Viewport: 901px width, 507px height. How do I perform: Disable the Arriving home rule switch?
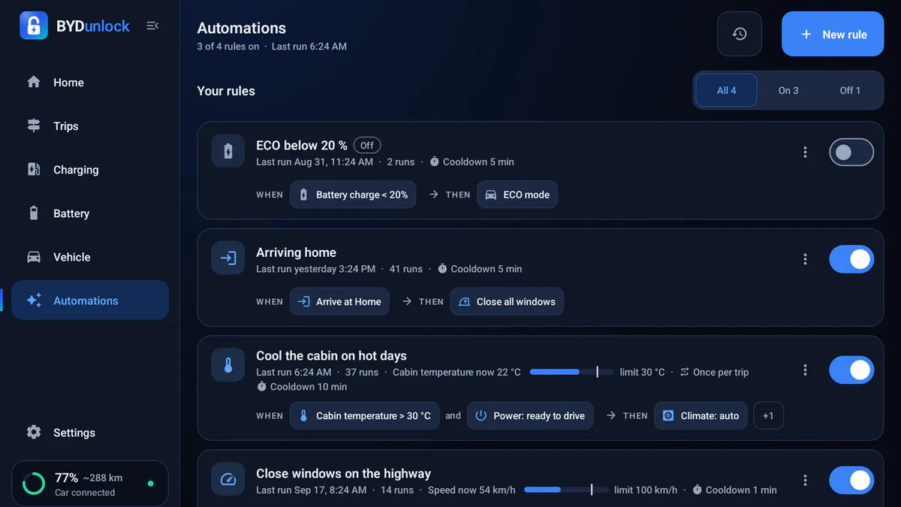(851, 259)
